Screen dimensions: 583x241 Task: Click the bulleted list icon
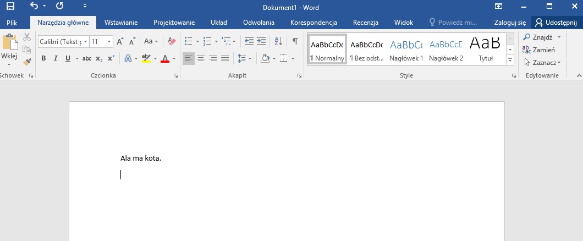coord(189,41)
